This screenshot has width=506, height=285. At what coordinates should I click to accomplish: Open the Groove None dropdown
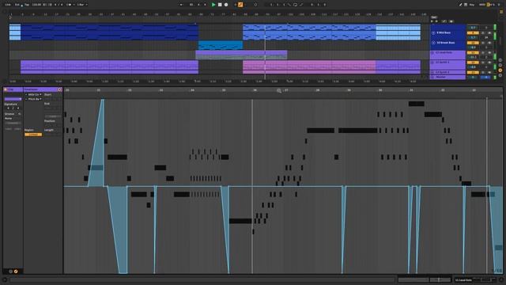[13, 119]
